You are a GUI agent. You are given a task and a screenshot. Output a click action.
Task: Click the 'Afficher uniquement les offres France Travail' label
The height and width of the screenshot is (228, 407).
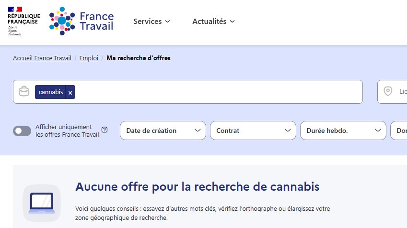[x=67, y=130]
